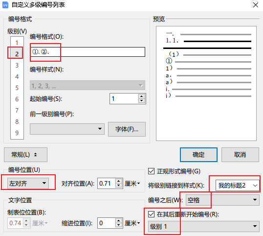Close the 自定义多级编号列表 dialog
Viewport: 263px width, 236px height.
coord(256,5)
